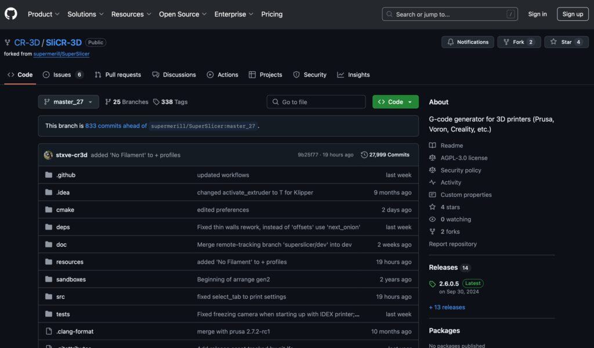Screen dimensions: 594x348
Task: Expand the Open Source menu
Action: tap(183, 14)
